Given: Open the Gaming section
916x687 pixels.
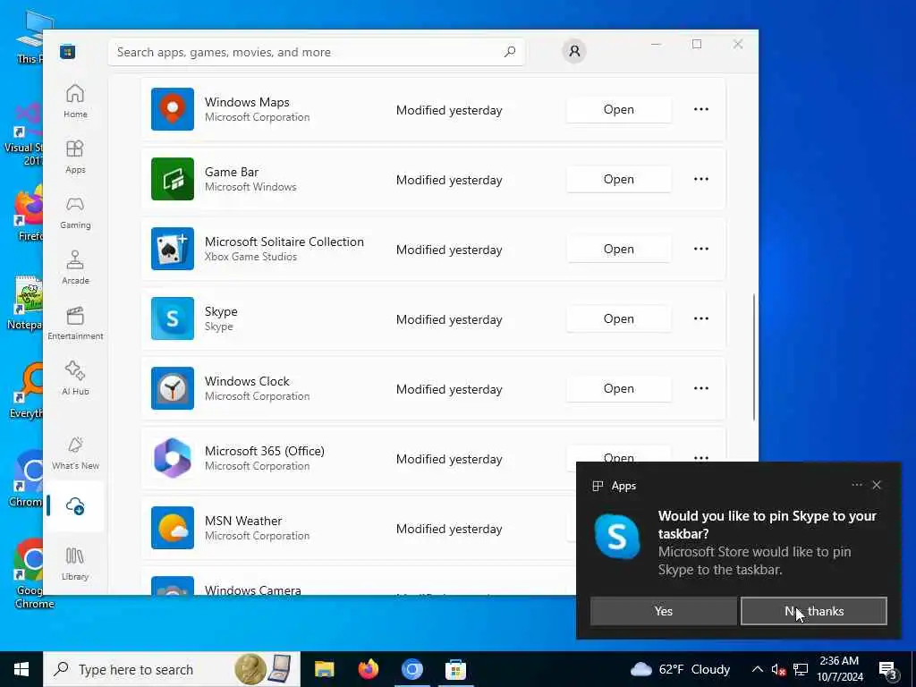Looking at the screenshot, I should pos(75,212).
